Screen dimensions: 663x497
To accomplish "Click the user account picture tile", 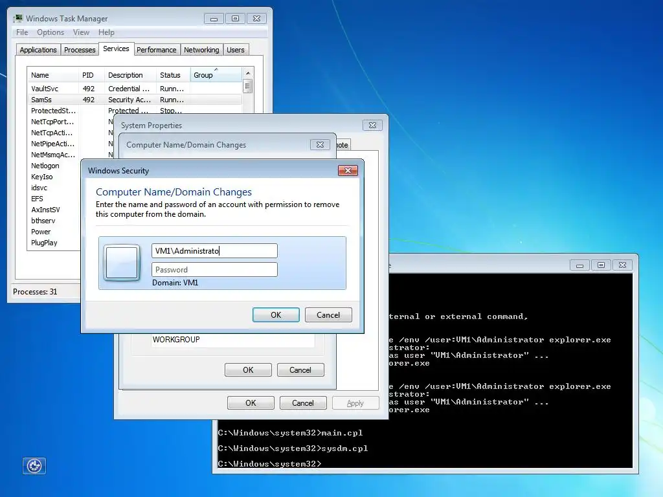I will coord(122,263).
